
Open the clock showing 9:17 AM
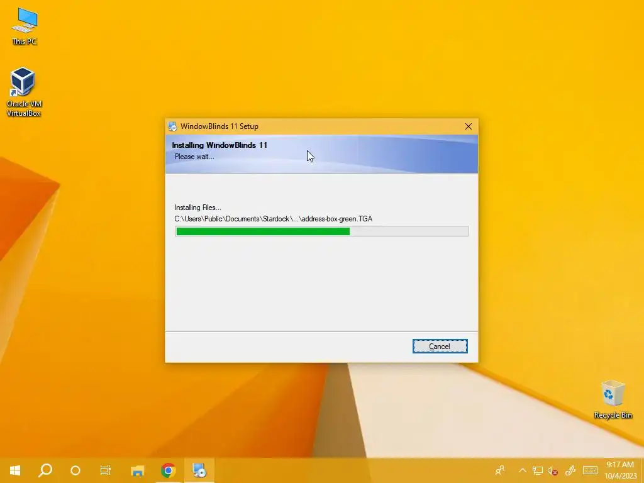(620, 470)
